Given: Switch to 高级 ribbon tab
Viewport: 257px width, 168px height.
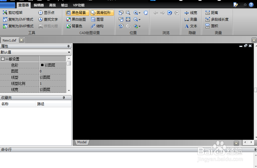Looking at the screenshot, I should click(52, 5).
